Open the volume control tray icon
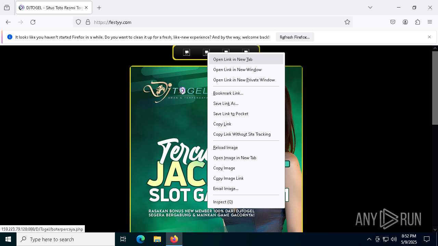This screenshot has height=246, width=438. (394, 239)
